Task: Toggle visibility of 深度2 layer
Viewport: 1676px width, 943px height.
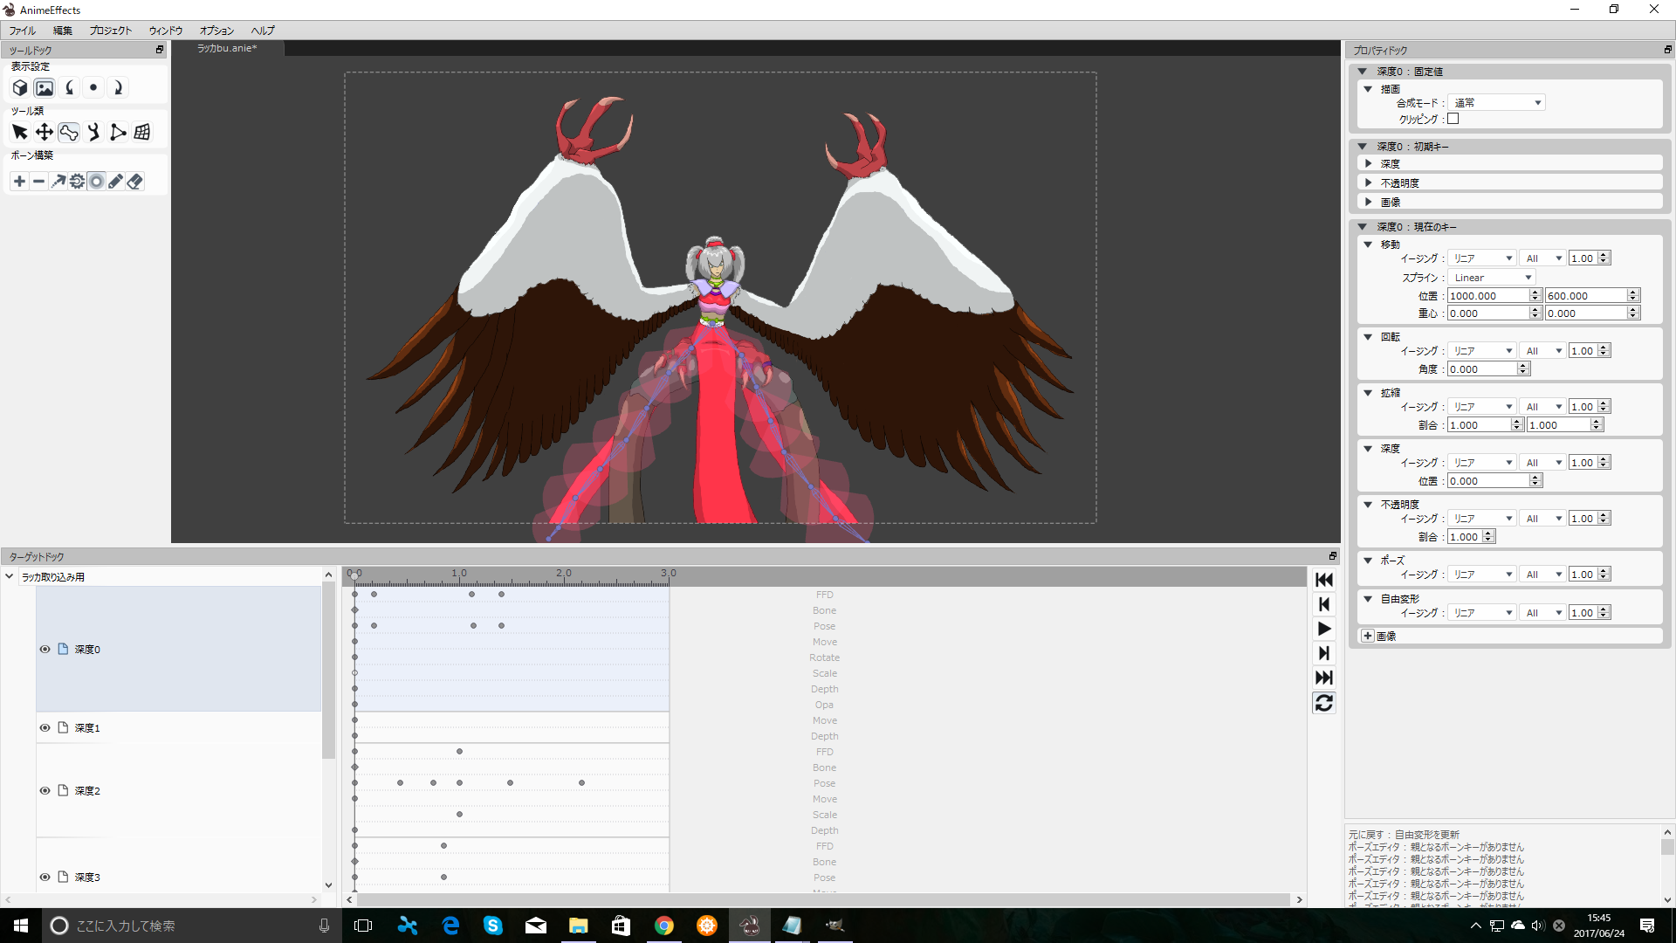Action: (45, 790)
